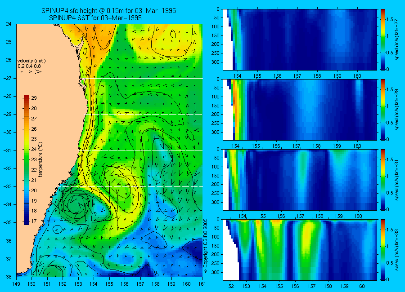Click the 'velocity (m/s)' legend label
Screen dimensions: 405x292
point(31,61)
